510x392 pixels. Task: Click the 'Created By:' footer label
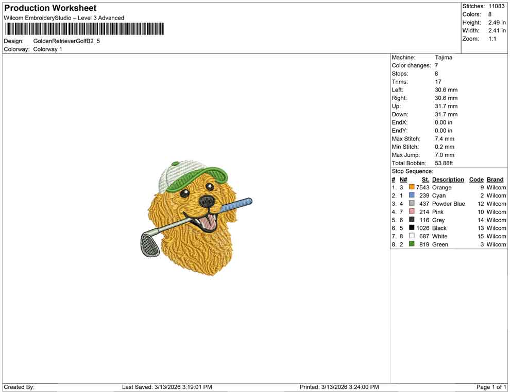(x=19, y=387)
